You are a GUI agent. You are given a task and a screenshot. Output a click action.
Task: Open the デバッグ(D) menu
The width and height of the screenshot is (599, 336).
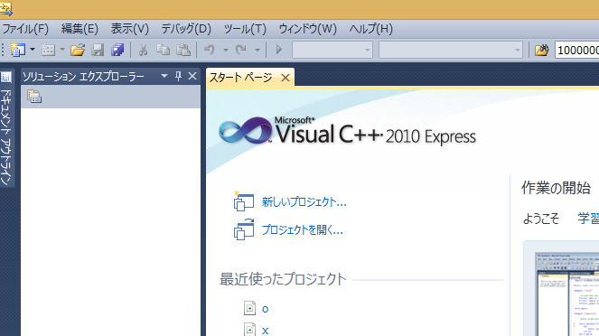coord(186,29)
